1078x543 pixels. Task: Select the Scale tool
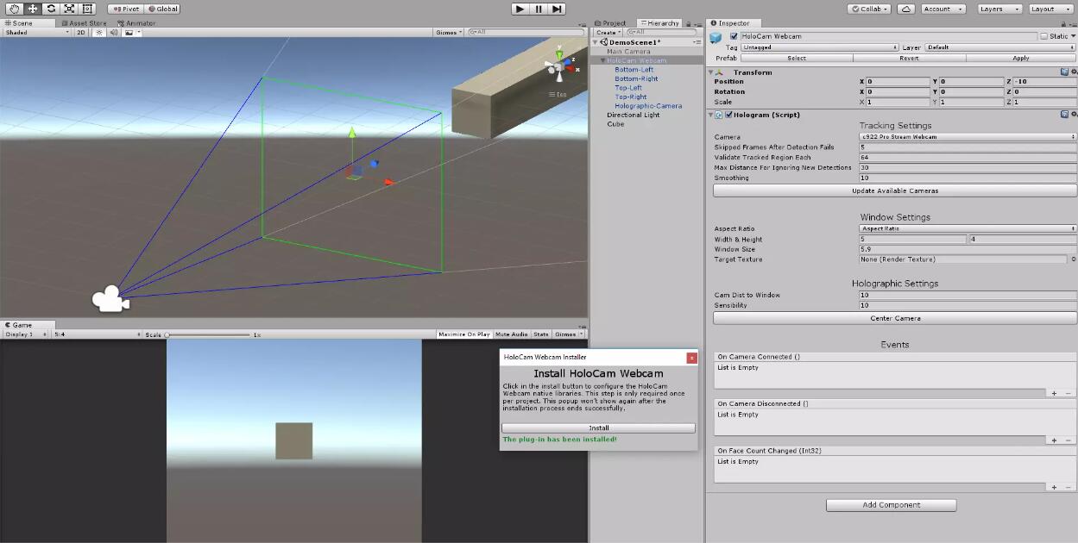click(69, 9)
